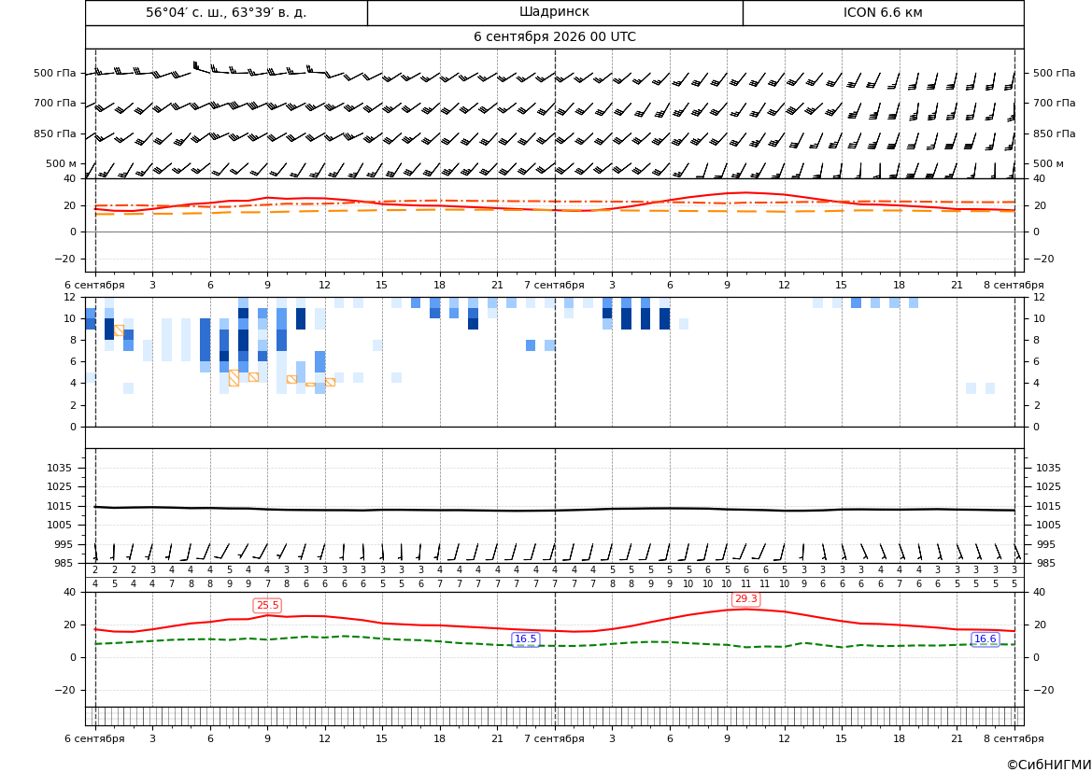Click the 700 гПа wind level label on right axis
This screenshot has width=1092, height=772.
pyautogui.click(x=1054, y=103)
